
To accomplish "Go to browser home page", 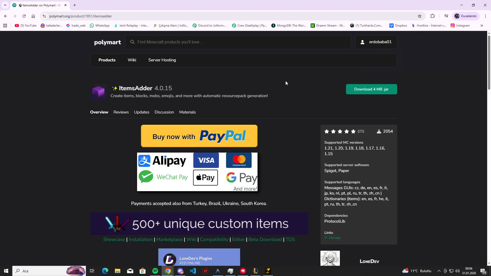I will coord(33,16).
